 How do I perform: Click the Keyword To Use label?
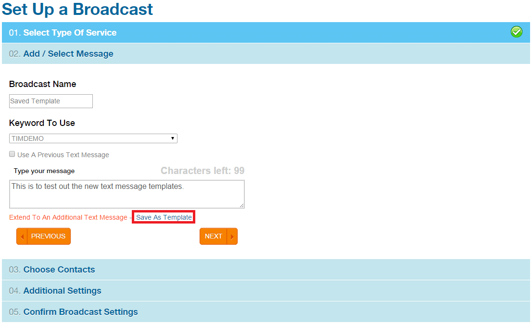point(42,123)
